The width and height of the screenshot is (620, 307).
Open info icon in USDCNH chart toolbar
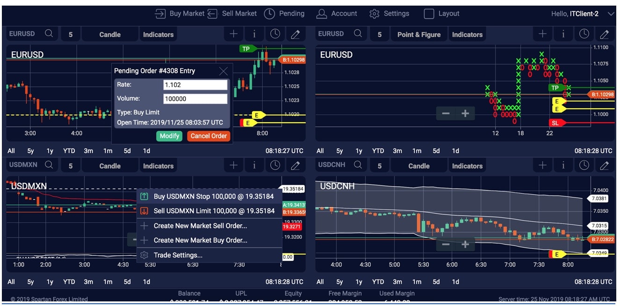(563, 165)
